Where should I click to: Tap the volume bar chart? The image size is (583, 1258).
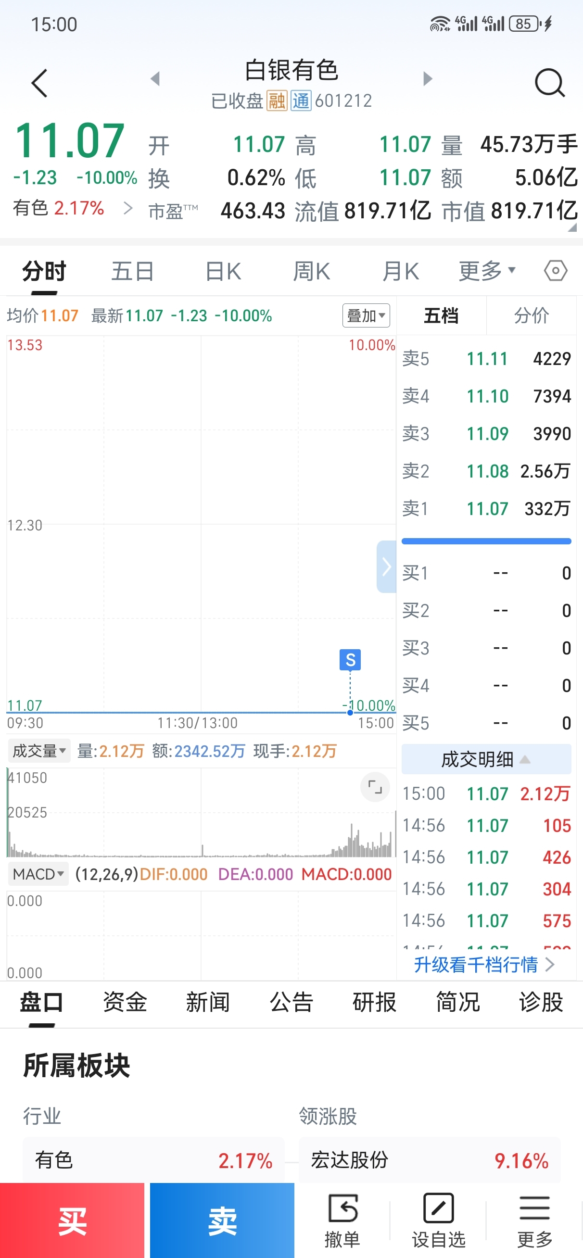coord(201,813)
